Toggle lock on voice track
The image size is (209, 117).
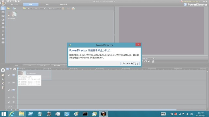point(9,102)
